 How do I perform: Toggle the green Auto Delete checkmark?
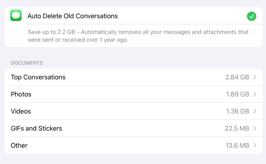point(251,16)
